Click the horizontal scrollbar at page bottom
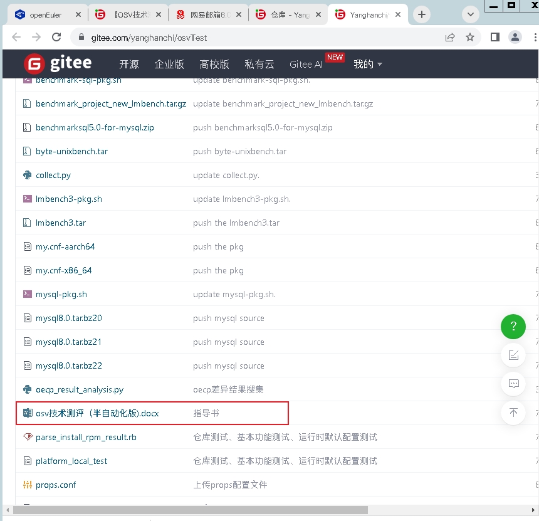 (188, 510)
